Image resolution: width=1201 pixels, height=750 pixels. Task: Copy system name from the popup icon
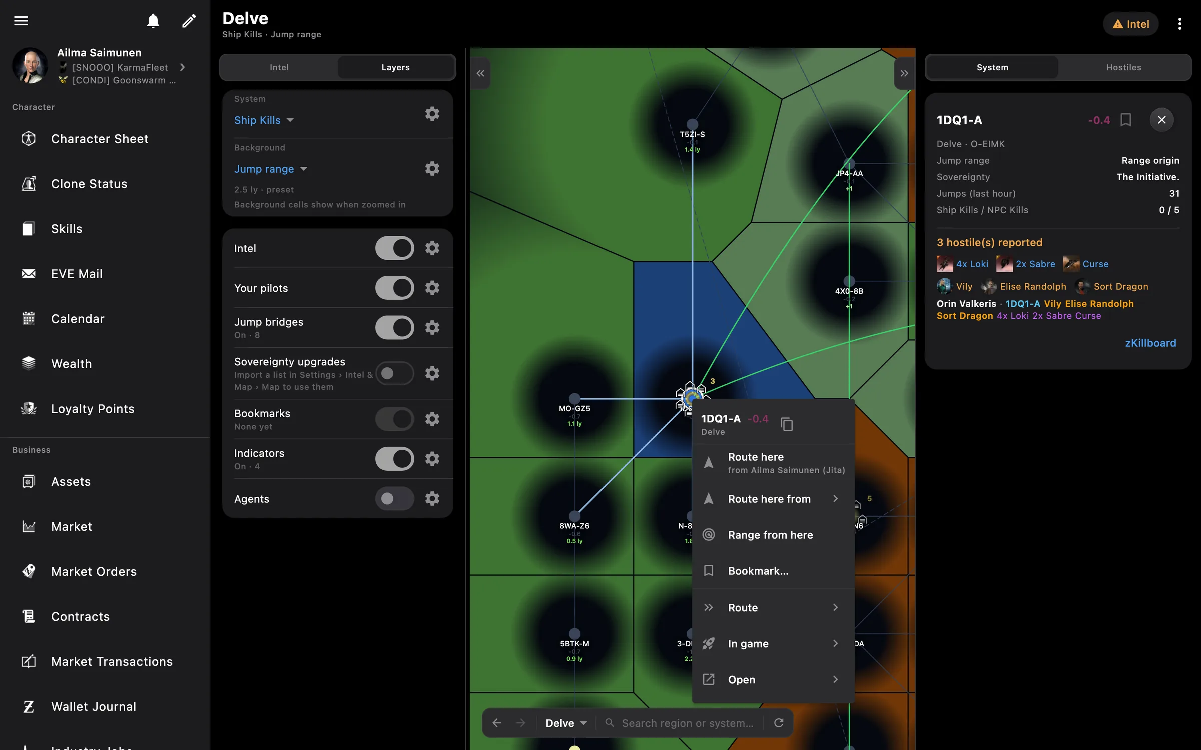[787, 424]
